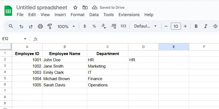Increase font size with plus button
Screen dimensions: 219x109
pyautogui.click(x=185, y=26)
